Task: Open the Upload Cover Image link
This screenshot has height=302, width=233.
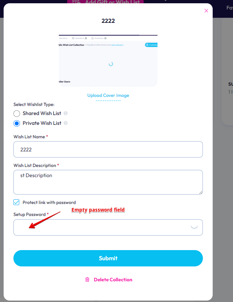Action: tap(108, 95)
